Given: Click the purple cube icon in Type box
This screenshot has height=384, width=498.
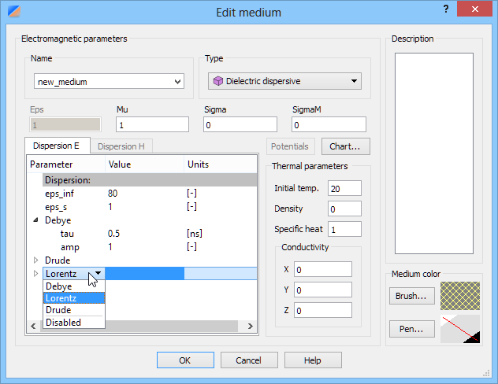Looking at the screenshot, I should coord(217,81).
